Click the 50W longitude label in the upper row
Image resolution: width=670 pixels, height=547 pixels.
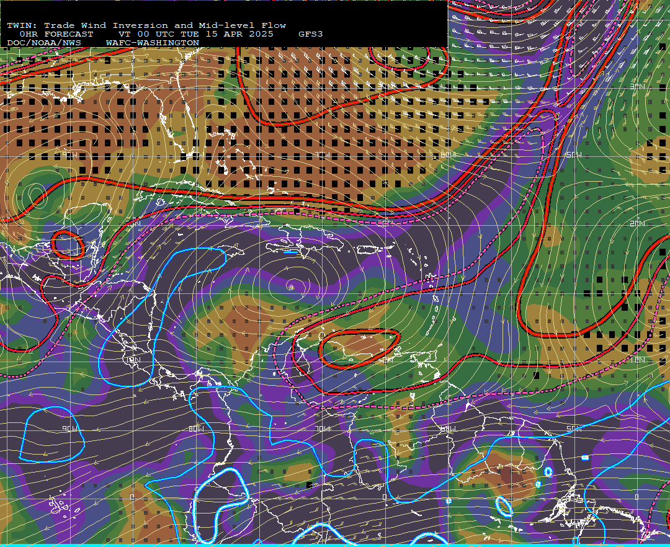coord(574,154)
